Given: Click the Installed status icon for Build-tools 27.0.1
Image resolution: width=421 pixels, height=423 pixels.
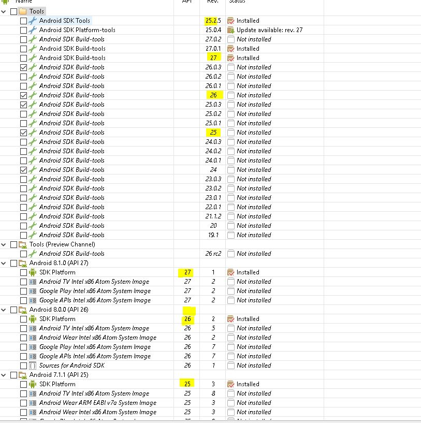Looking at the screenshot, I should coord(231,49).
